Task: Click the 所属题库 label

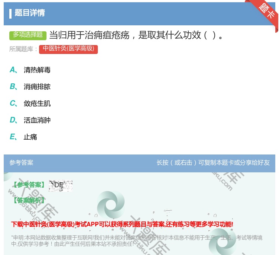Action: pyautogui.click(x=23, y=49)
